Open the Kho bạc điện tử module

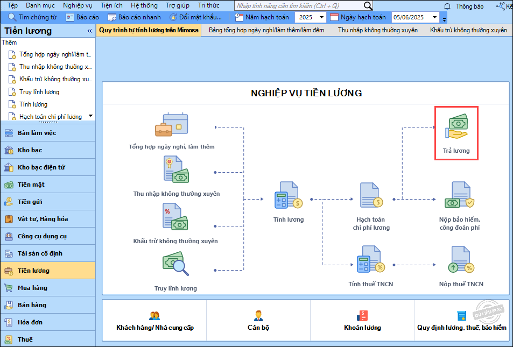[48, 167]
